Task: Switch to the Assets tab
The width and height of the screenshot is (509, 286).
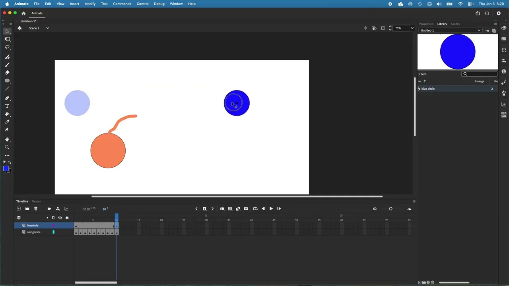Action: click(x=455, y=24)
